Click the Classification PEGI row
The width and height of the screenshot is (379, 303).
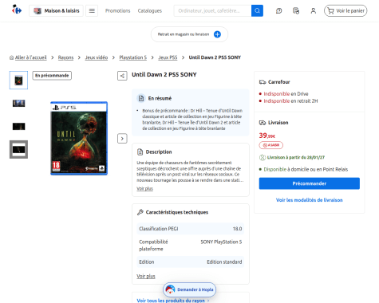191,229
